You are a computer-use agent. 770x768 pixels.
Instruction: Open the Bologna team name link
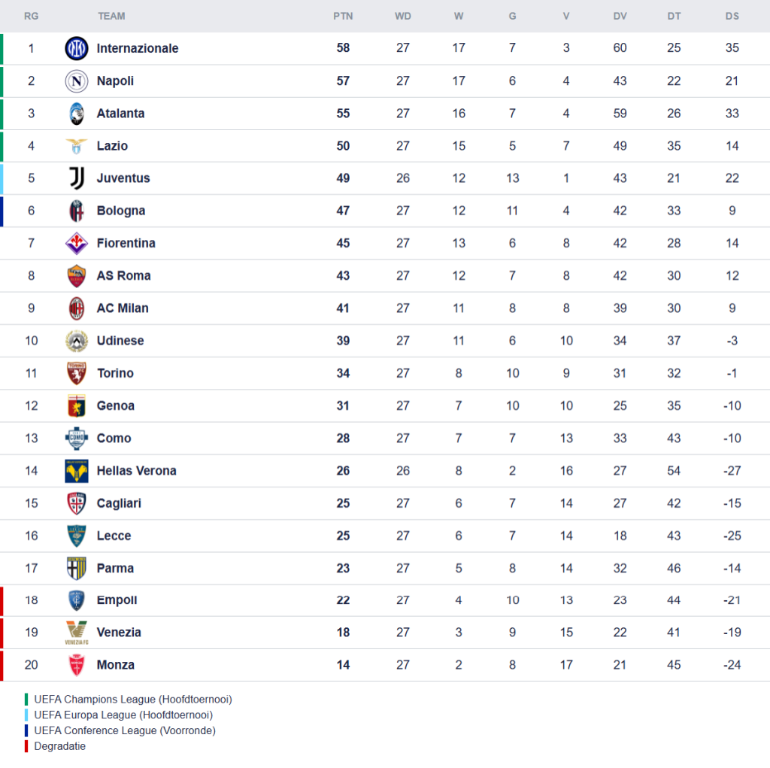point(120,211)
